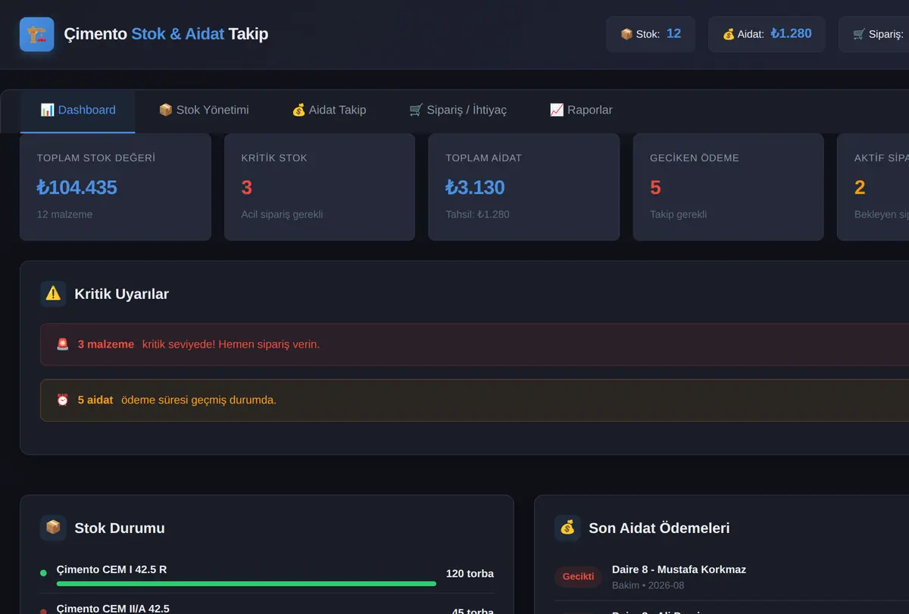909x614 pixels.
Task: Click the Bakım • 2026-08 text
Action: [648, 585]
